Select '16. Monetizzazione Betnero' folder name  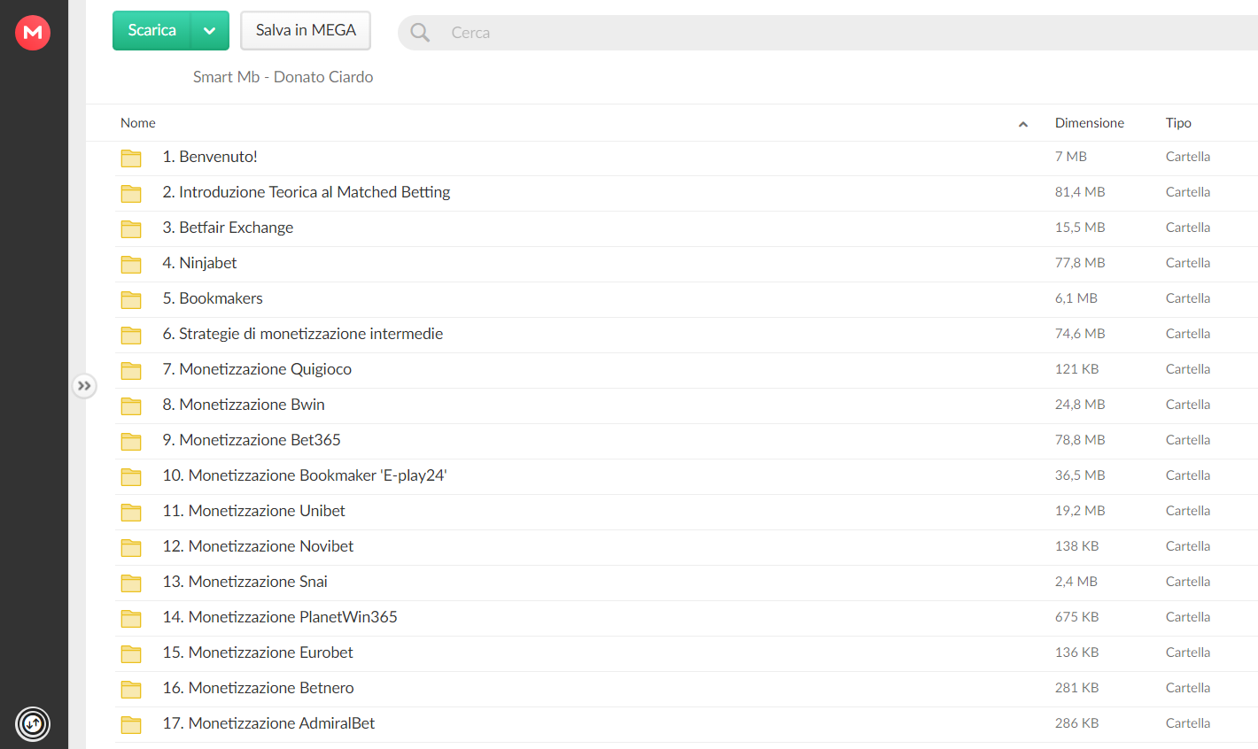[x=258, y=688]
